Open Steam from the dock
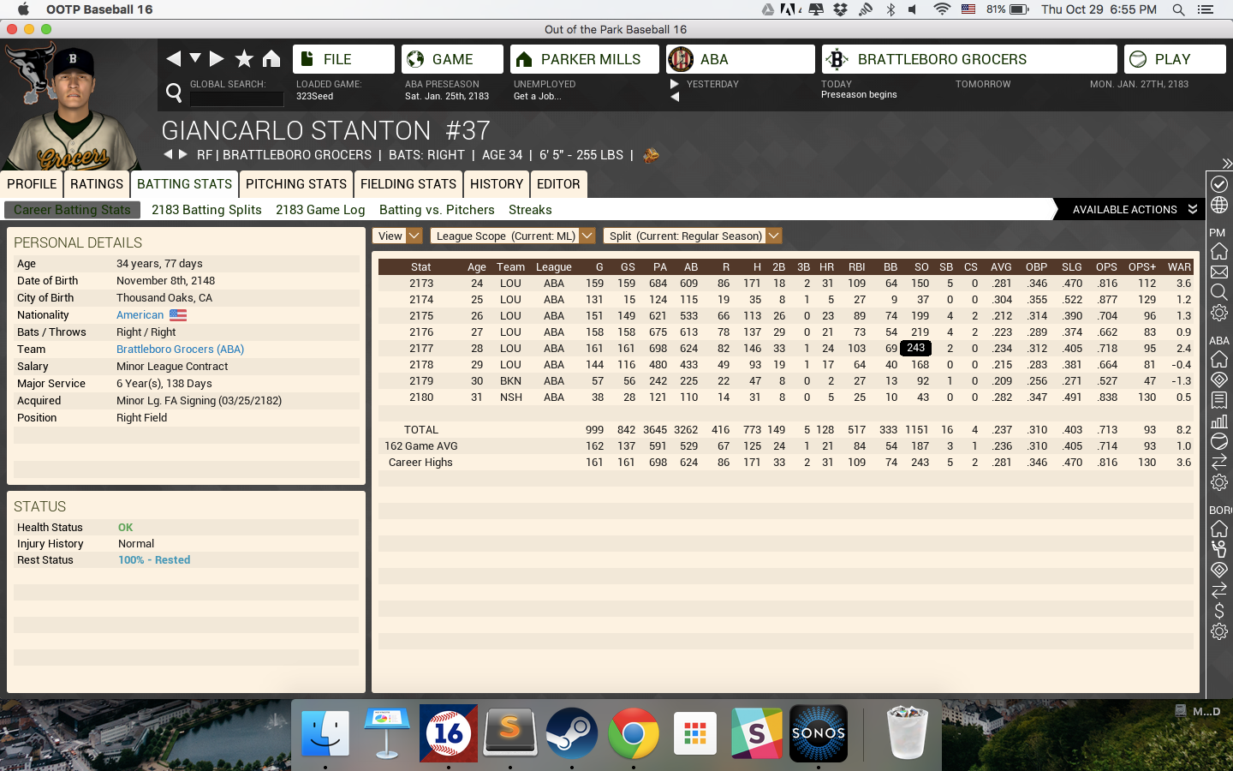The width and height of the screenshot is (1233, 771). pyautogui.click(x=571, y=733)
